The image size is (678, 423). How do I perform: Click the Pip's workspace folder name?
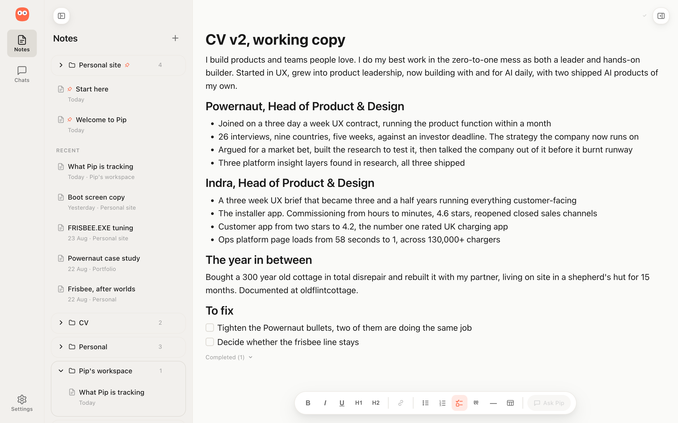(105, 371)
